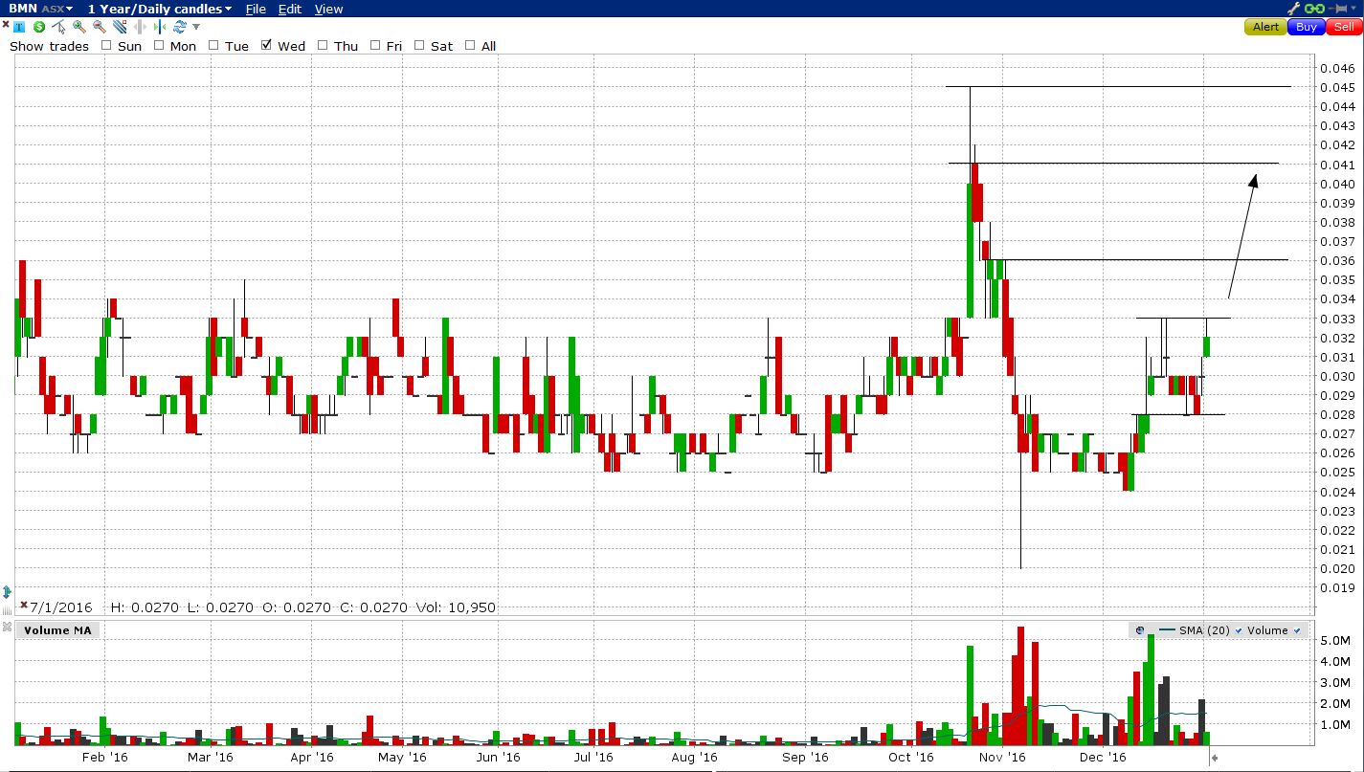This screenshot has height=772, width=1364.
Task: Click the grayed vertical split arrows icon
Action: (x=140, y=27)
